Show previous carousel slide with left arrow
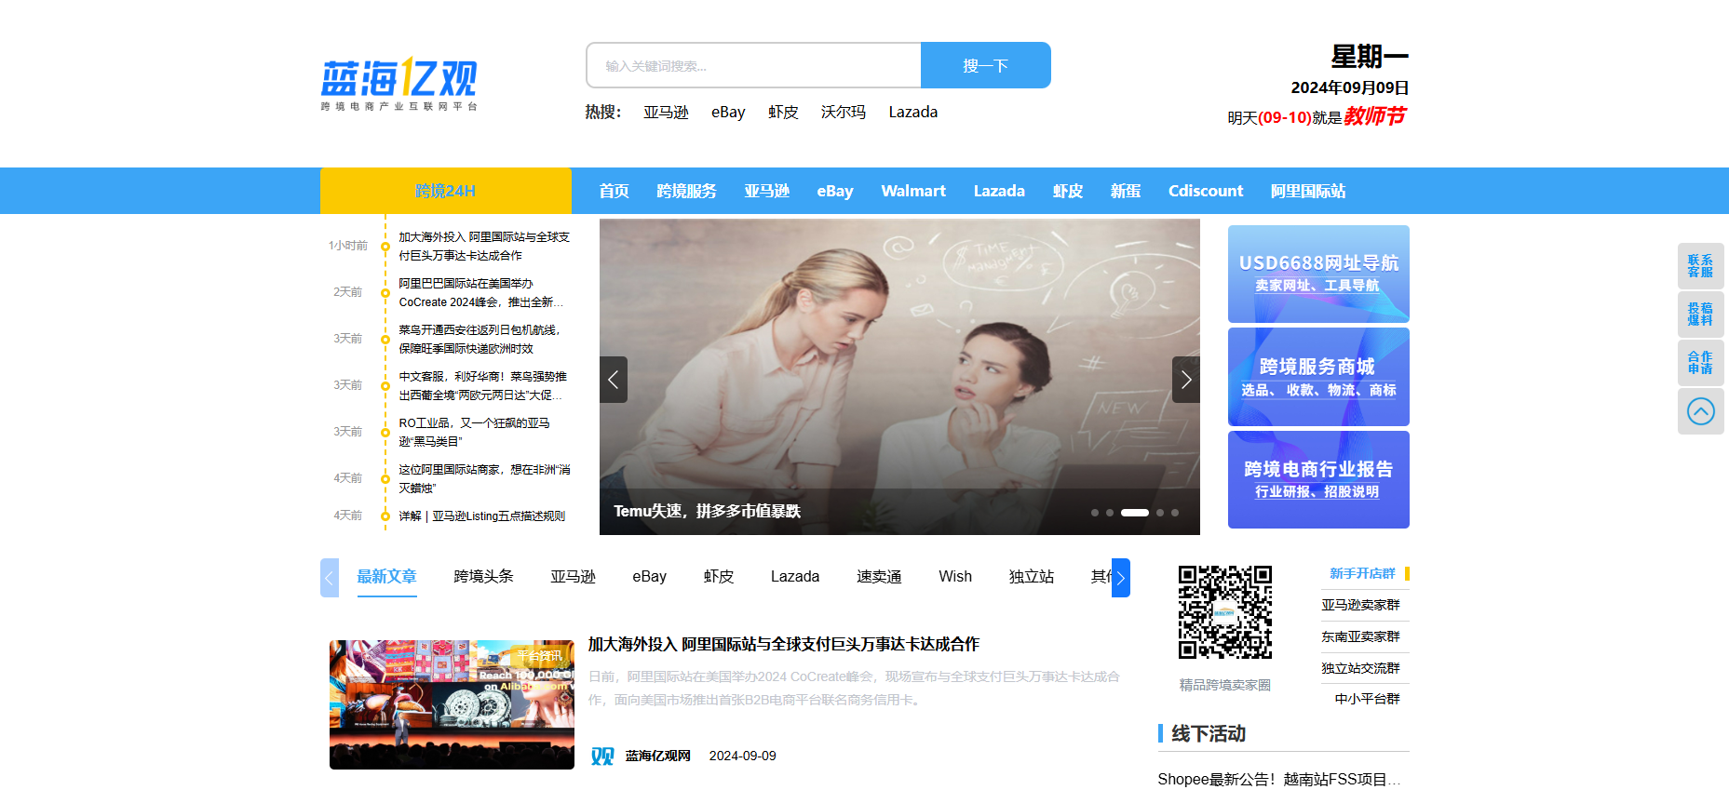 click(614, 380)
